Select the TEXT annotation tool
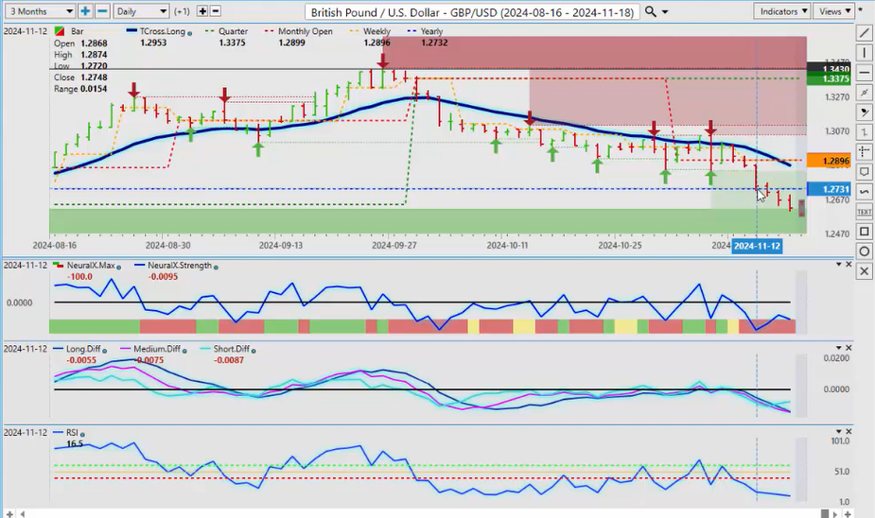 864,212
